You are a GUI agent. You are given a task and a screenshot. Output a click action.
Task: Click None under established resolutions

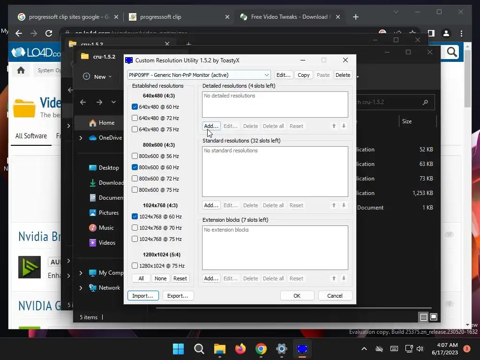pos(160,278)
